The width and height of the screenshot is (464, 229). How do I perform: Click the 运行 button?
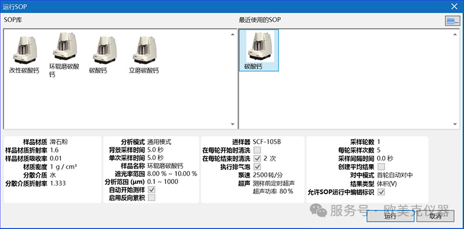coord(390,216)
